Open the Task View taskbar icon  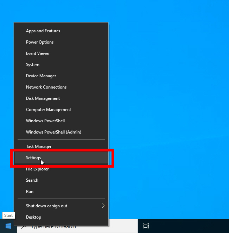click(x=146, y=226)
